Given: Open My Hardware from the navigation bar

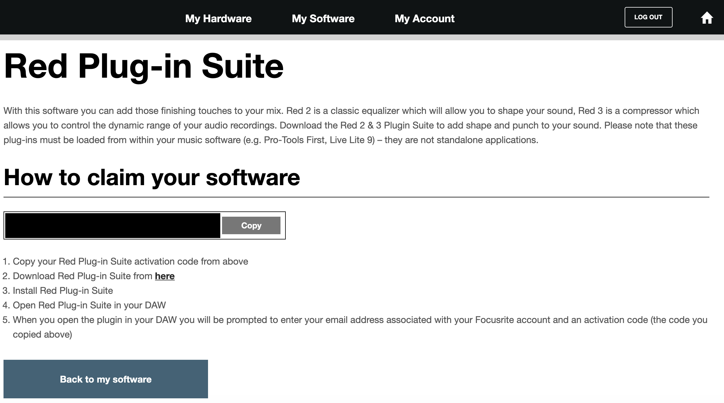Looking at the screenshot, I should pyautogui.click(x=219, y=18).
